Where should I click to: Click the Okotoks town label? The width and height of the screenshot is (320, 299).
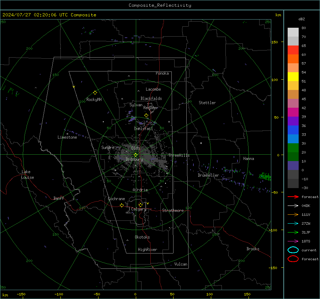point(142,237)
